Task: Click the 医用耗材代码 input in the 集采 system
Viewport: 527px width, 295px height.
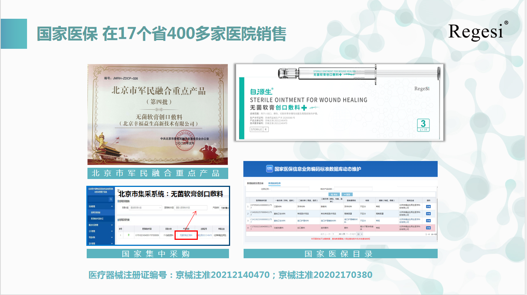Action: (x=191, y=208)
